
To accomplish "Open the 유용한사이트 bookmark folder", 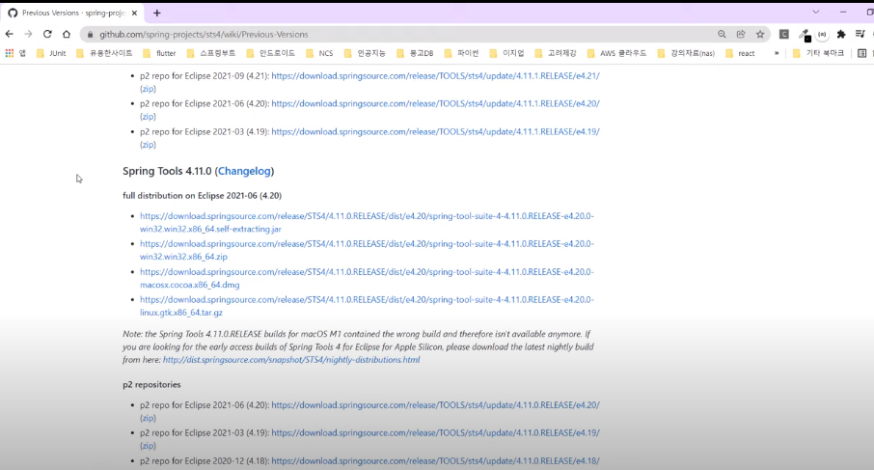I will coord(104,53).
